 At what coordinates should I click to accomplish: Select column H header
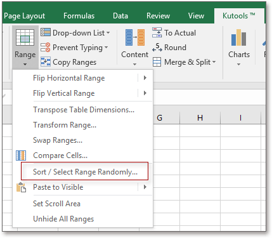[x=200, y=117]
